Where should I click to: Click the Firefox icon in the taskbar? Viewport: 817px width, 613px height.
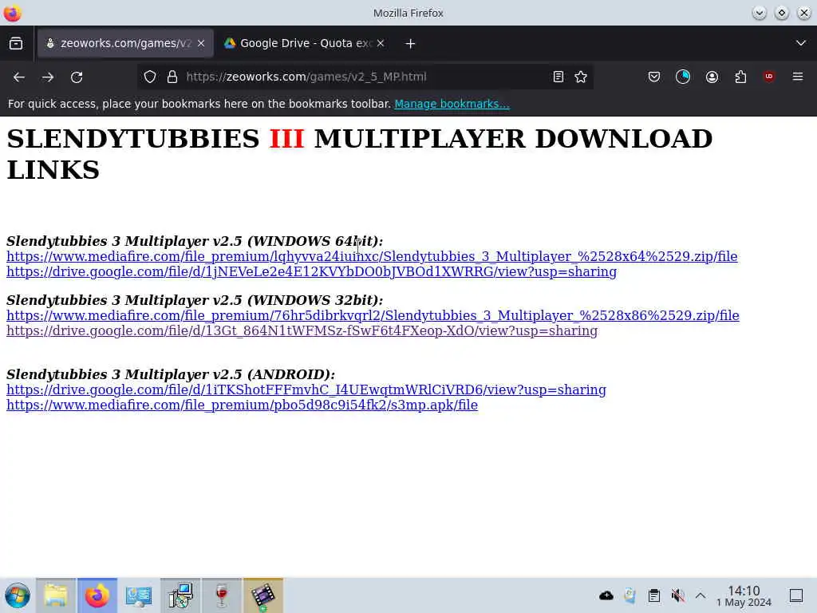tap(97, 595)
